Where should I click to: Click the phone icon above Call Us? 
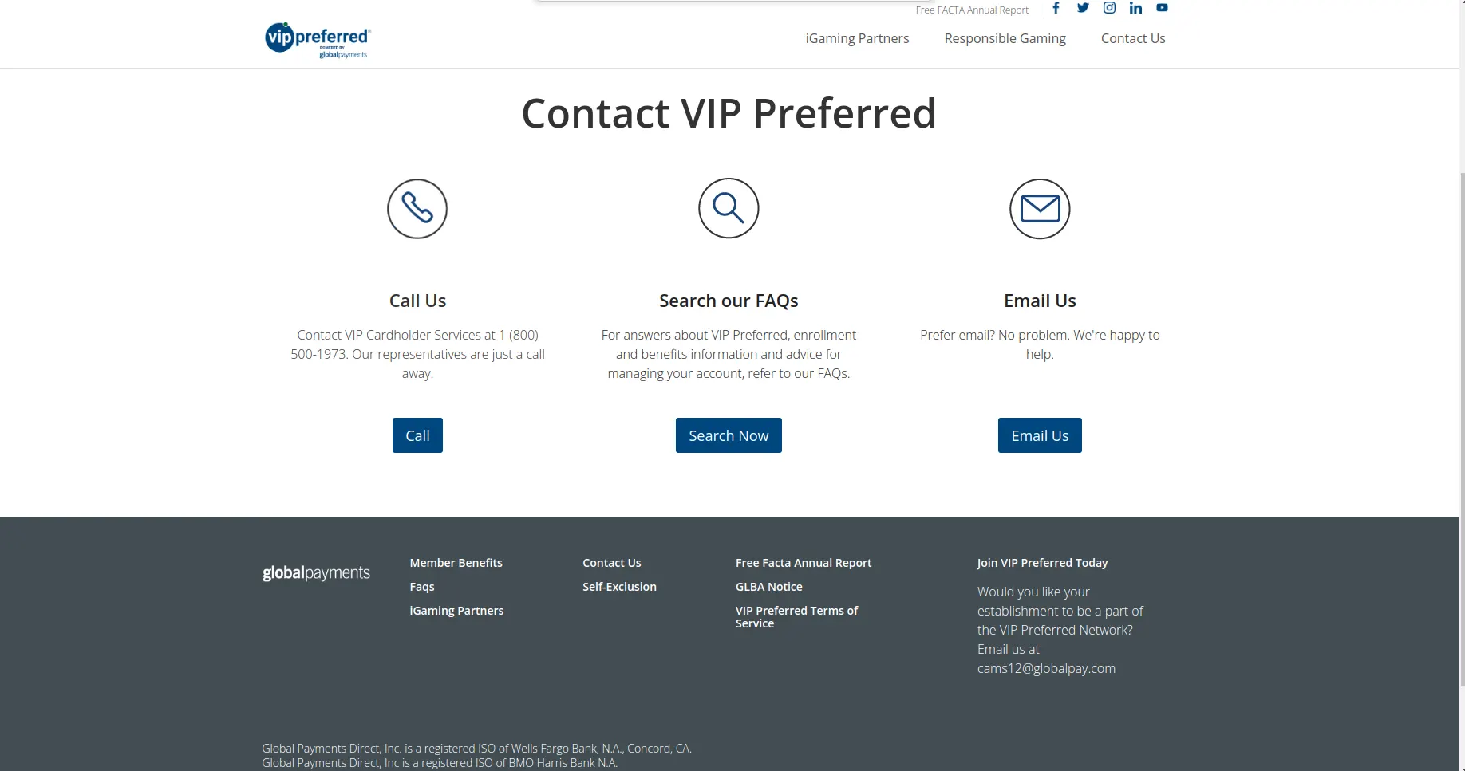417,209
